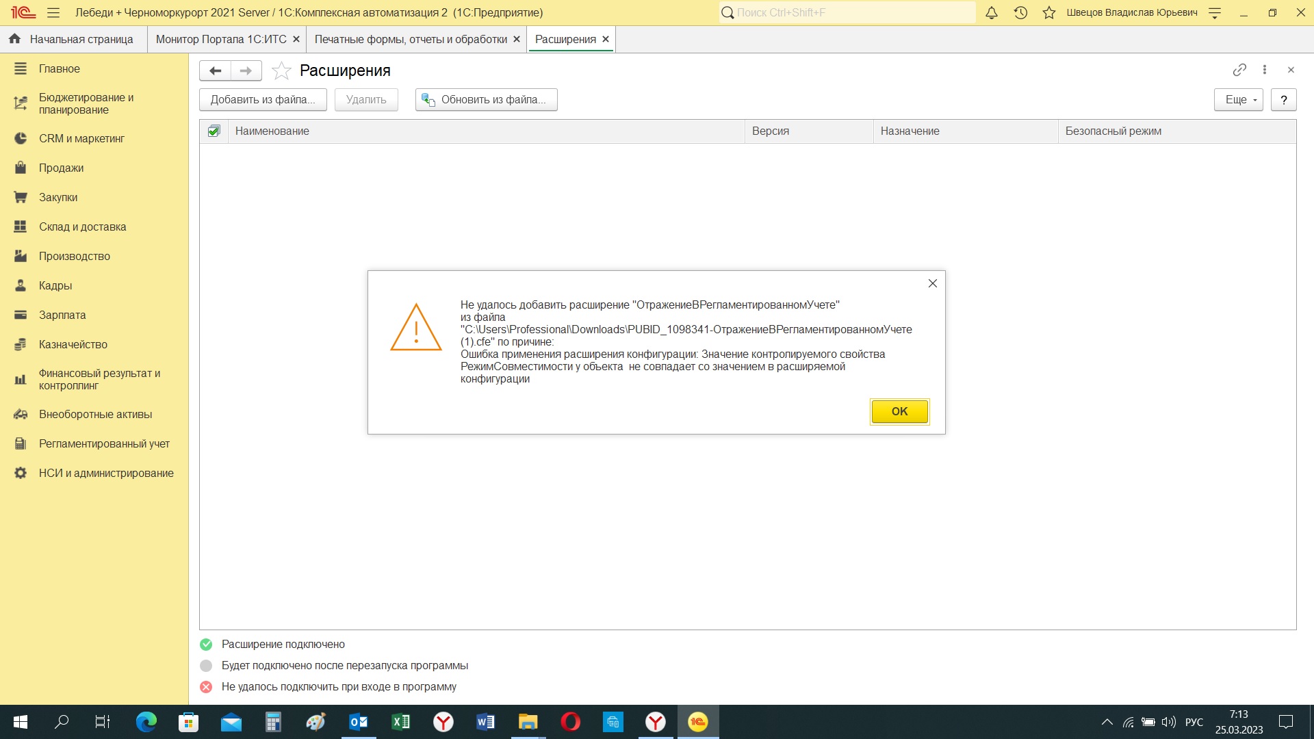Click Удалить button

tap(366, 99)
